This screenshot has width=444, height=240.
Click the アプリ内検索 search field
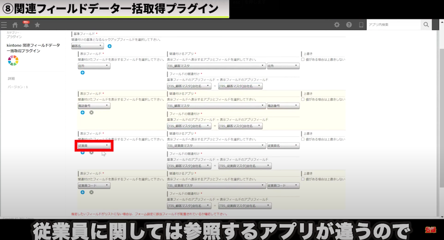tap(393, 25)
